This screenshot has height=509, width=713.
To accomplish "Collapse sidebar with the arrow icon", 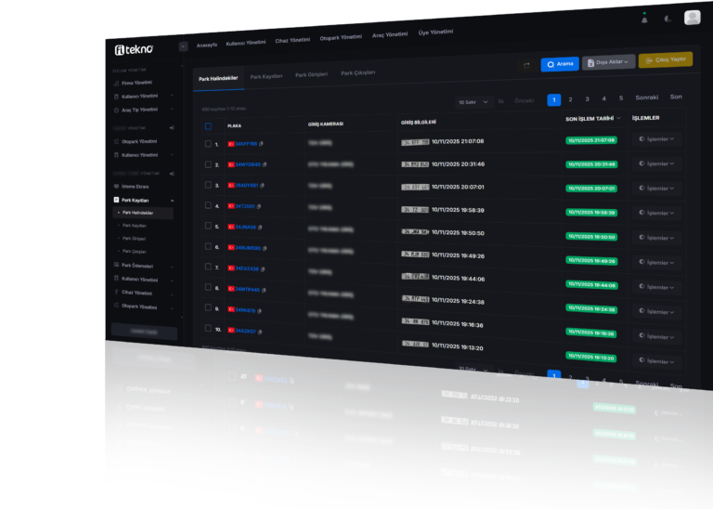I will coord(183,46).
